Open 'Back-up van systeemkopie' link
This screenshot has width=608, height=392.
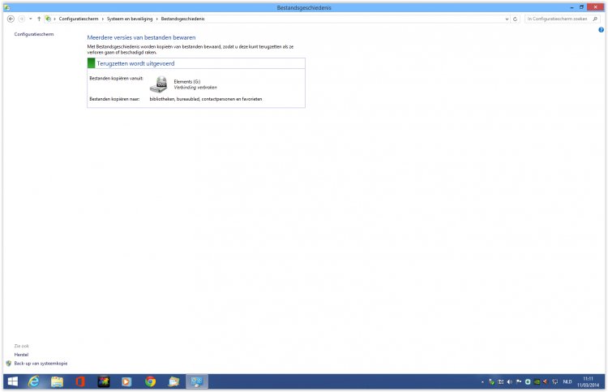[x=41, y=364]
